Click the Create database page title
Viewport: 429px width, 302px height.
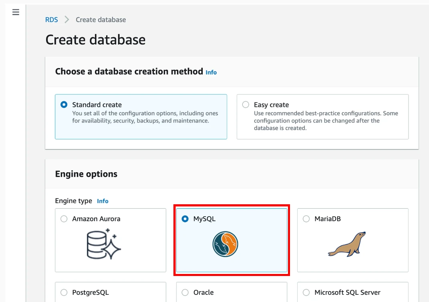[x=95, y=40]
